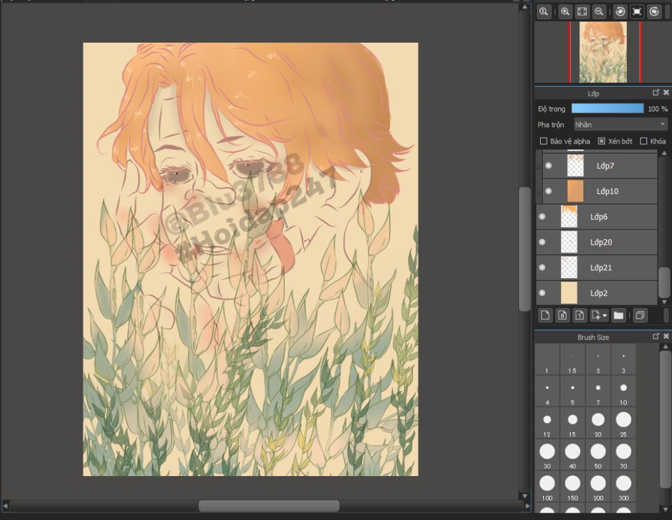This screenshot has height=520, width=672.
Task: Select the Lớp10 layer row
Action: pos(600,191)
